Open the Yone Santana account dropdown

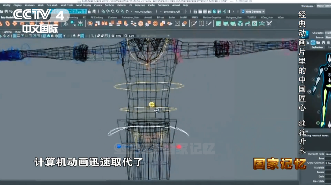point(253,12)
